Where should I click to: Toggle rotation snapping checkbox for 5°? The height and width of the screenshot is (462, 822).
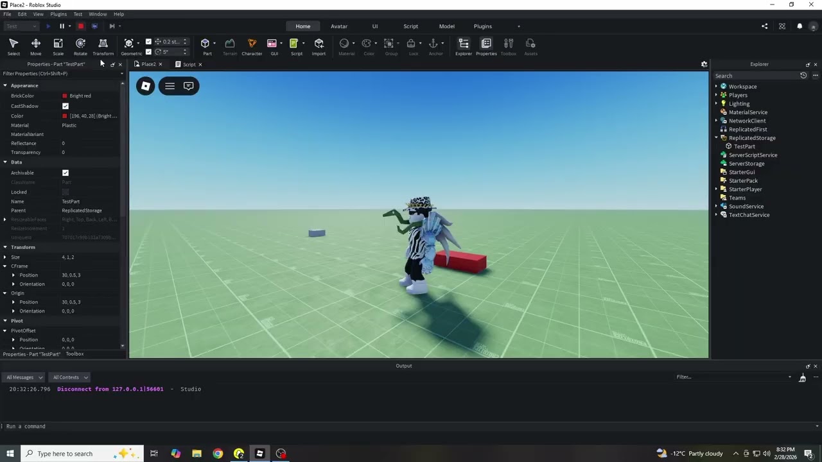(149, 51)
